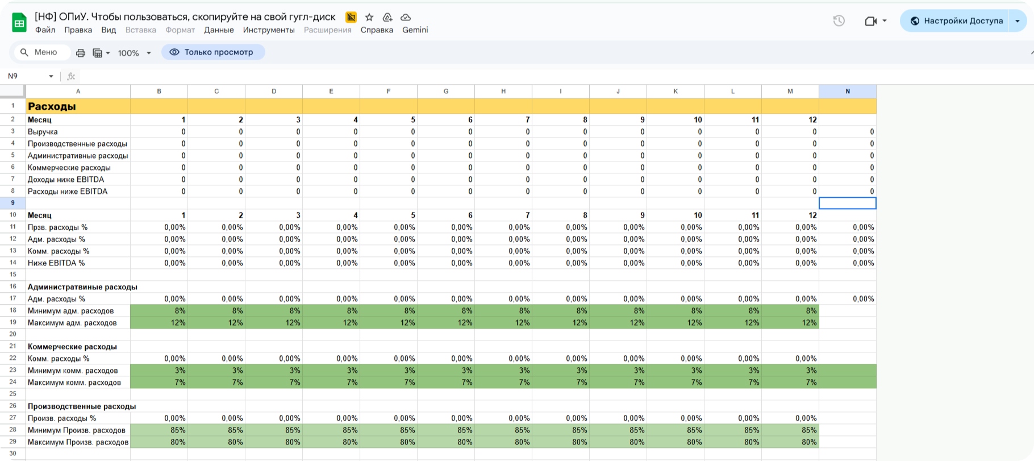1034x461 pixels.
Task: Expand the 100% zoom level dropdown
Action: tap(135, 53)
